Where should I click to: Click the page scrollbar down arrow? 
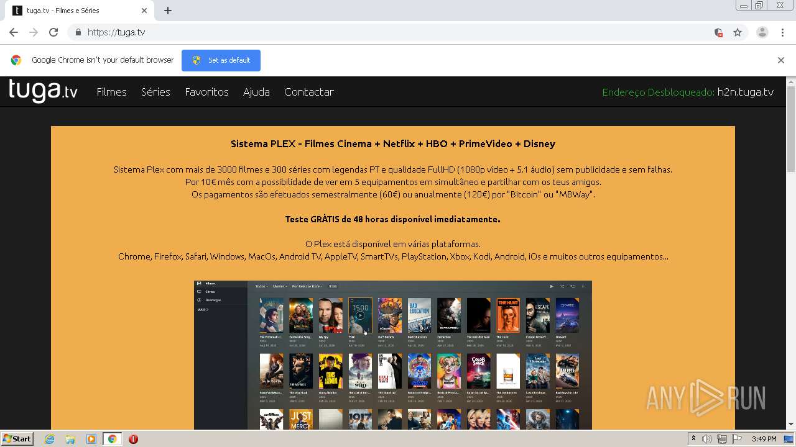point(791,425)
